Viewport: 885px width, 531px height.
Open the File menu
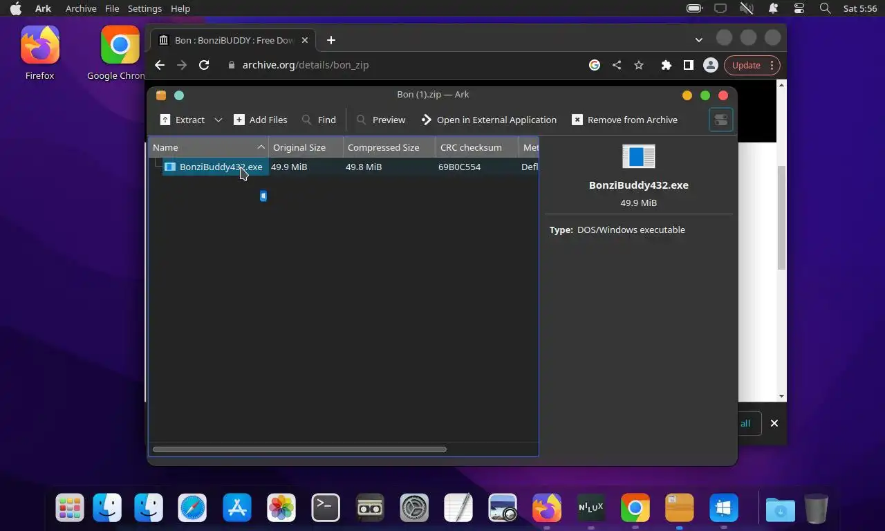[112, 8]
